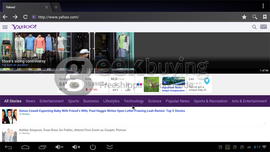Hide the navigation bar with double chevron
The width and height of the screenshot is (270, 152).
(110, 147)
